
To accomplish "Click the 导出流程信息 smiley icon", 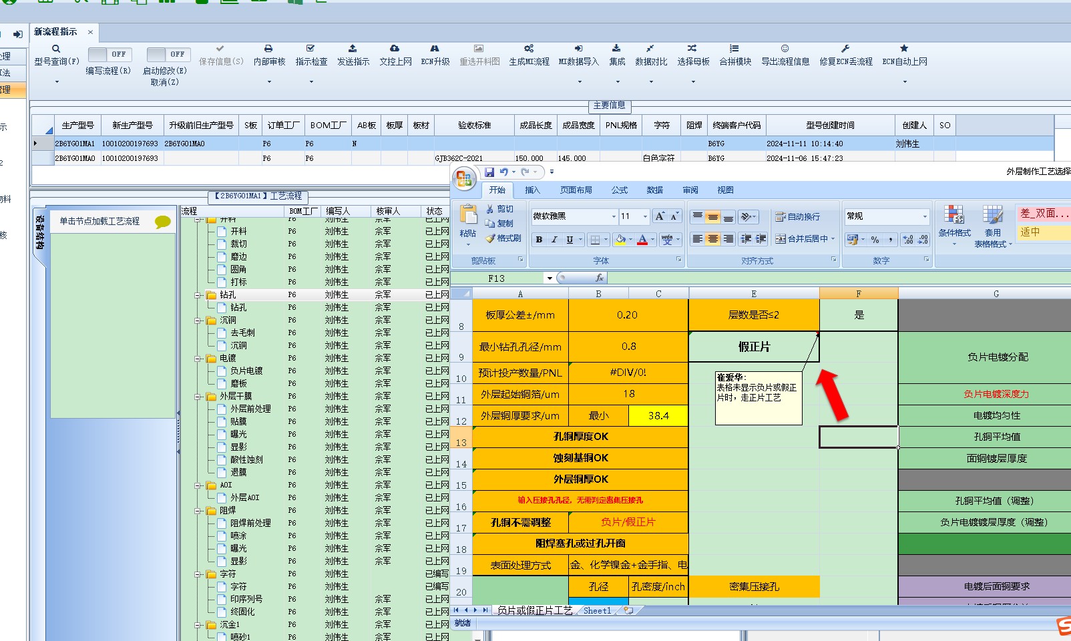I will 785,49.
